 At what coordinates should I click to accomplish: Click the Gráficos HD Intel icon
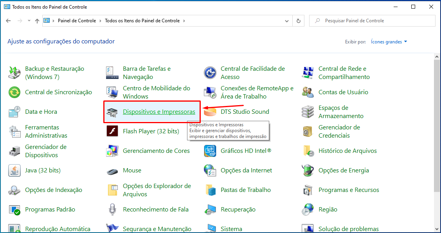tap(210, 151)
